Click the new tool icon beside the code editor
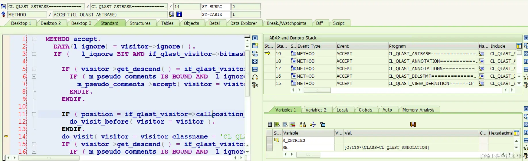Viewport: 528px width, 161px height. click(255, 46)
